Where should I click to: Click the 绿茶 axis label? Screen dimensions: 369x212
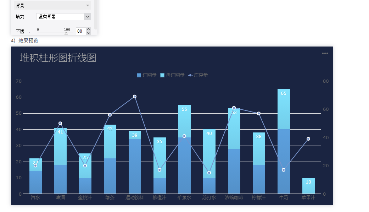point(110,197)
